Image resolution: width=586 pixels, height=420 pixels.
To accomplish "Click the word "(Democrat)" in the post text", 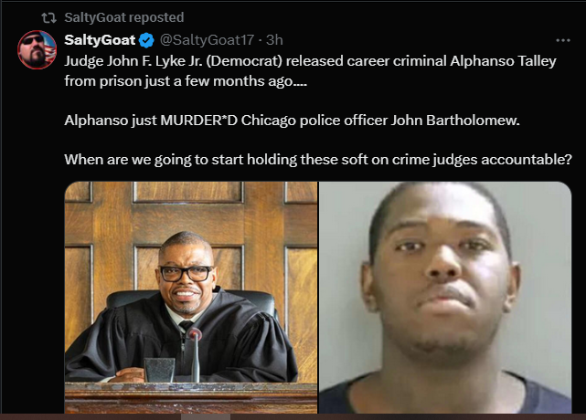I will 244,61.
